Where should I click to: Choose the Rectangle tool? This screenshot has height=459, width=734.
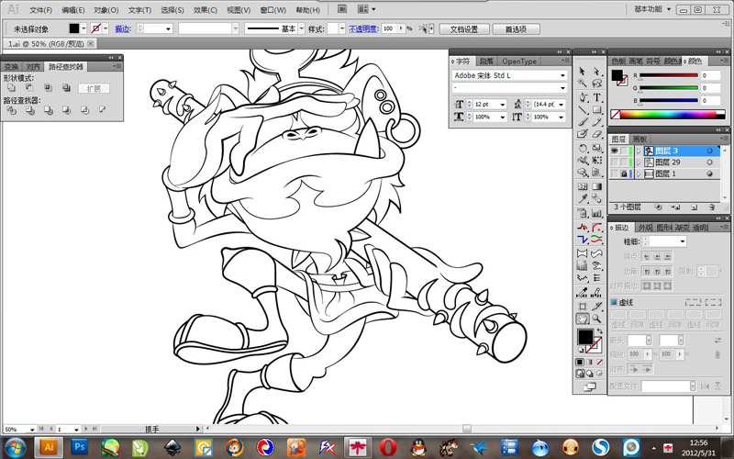(597, 110)
